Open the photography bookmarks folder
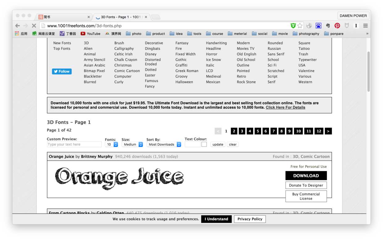The height and width of the screenshot is (239, 383). 306,34
